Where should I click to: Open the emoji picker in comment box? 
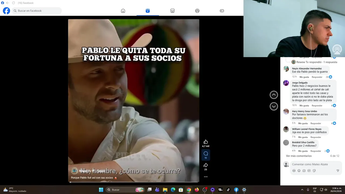299,171
